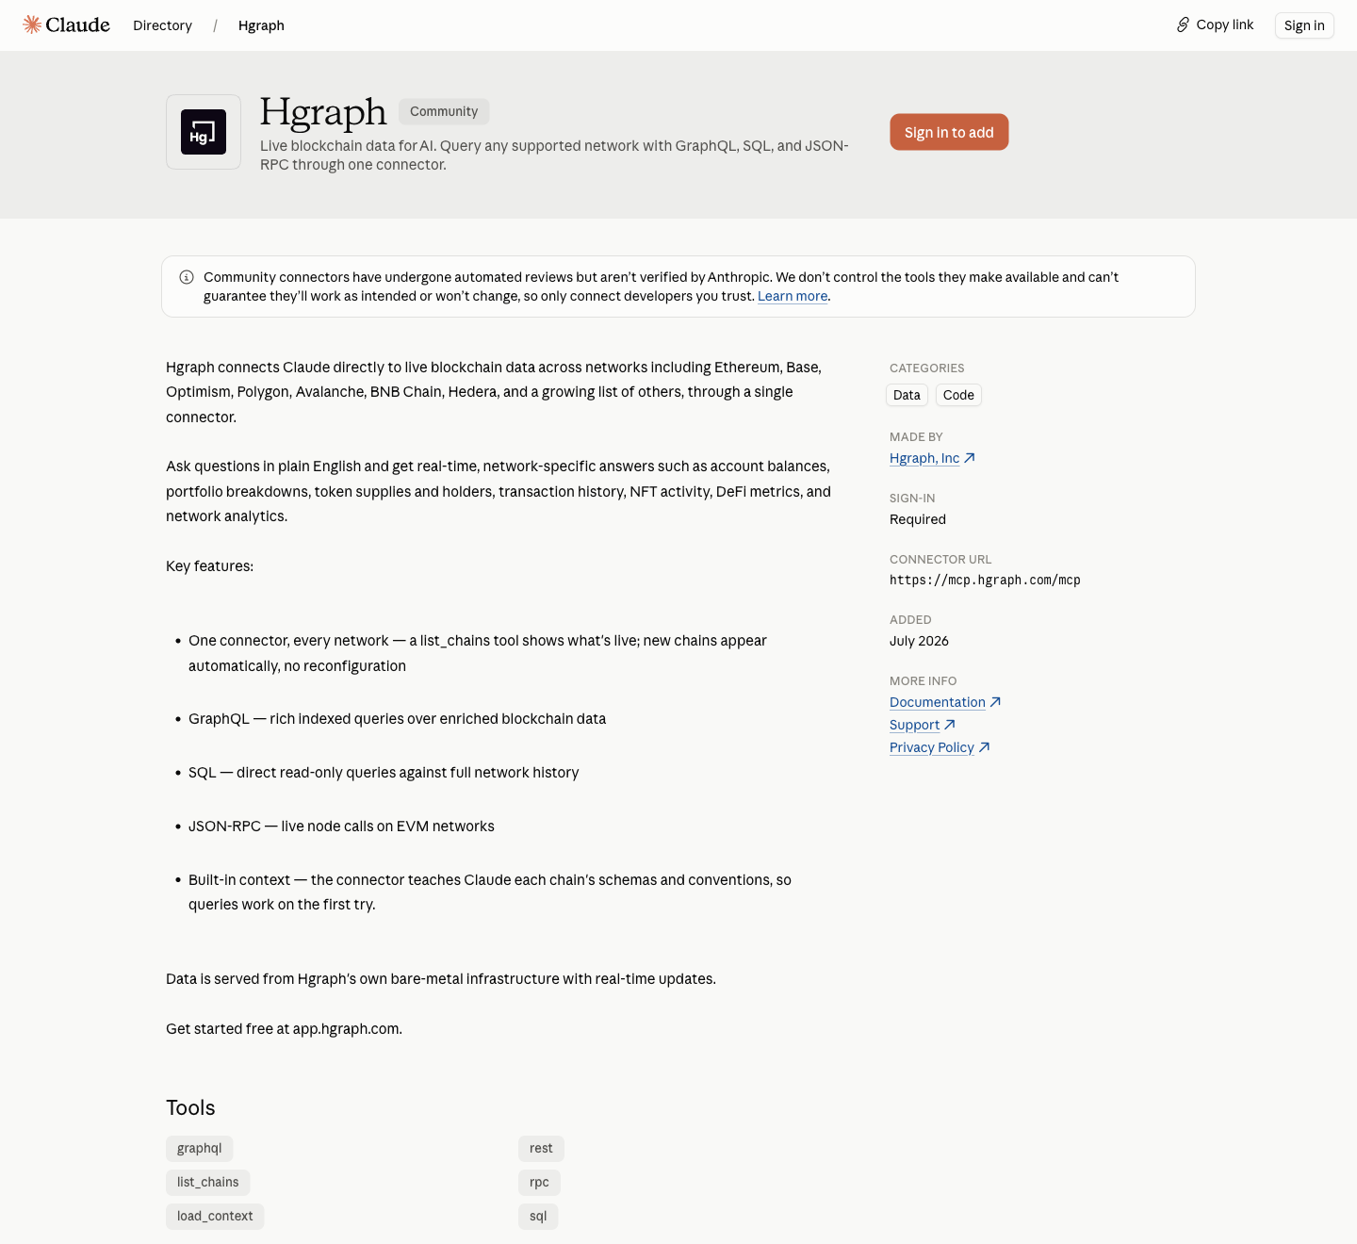
Task: Click the Sign in to add button
Action: pos(949,132)
